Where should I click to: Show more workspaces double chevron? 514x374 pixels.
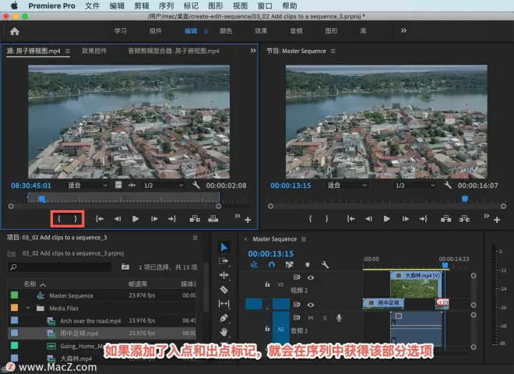403,30
